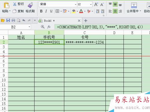
Task: Select column C header
Action: click(85, 33)
